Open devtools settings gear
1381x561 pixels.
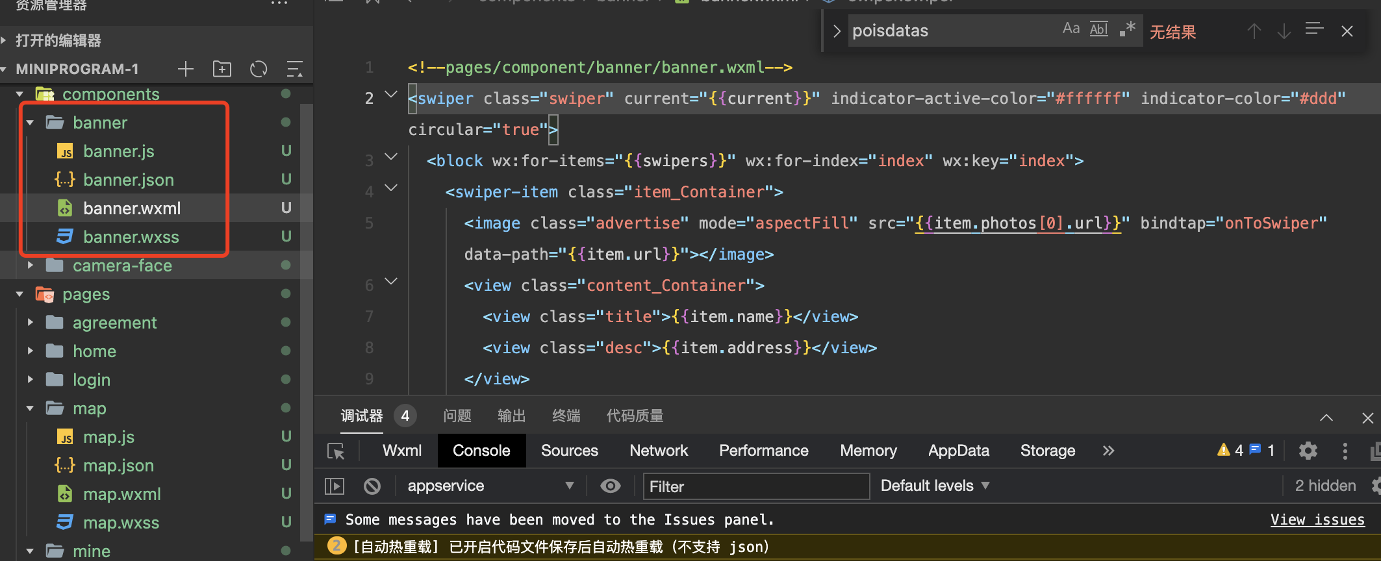tap(1308, 451)
